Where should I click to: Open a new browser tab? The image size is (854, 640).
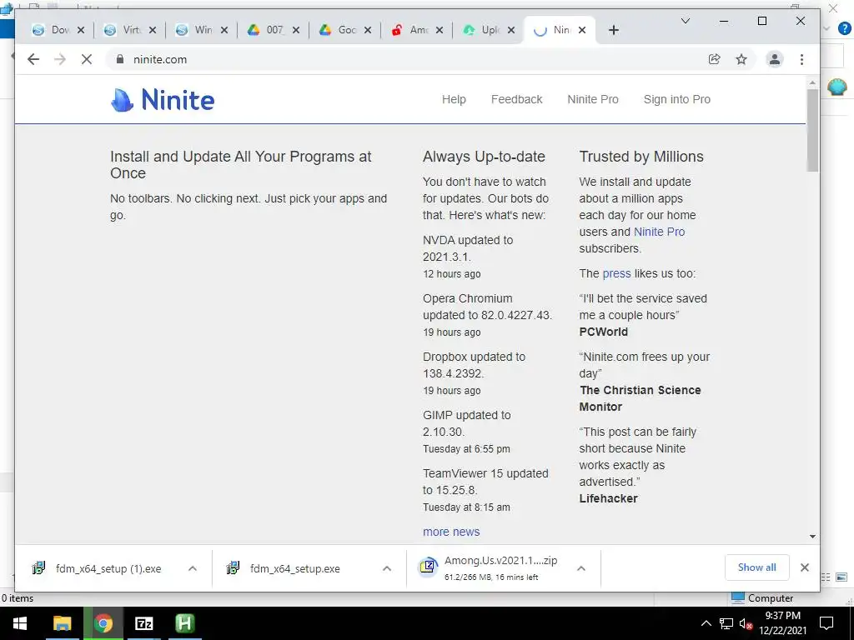point(614,31)
